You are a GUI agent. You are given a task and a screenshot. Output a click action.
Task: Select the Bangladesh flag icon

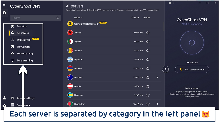[x=70, y=104]
